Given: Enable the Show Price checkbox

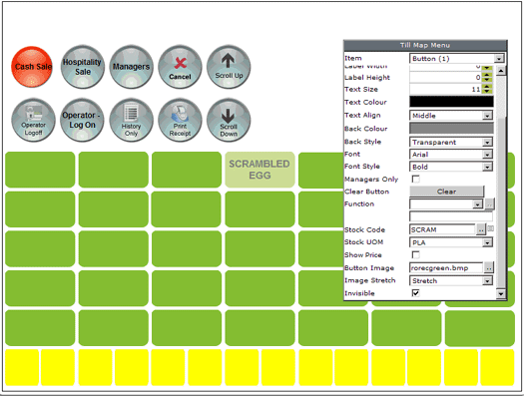Looking at the screenshot, I should click(416, 254).
